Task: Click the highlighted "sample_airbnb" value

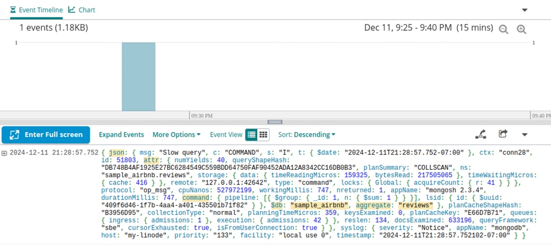Action: [x=320, y=205]
